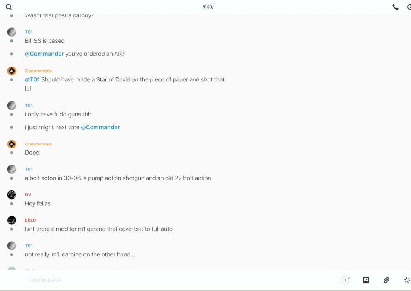The width and height of the screenshot is (411, 291).
Task: Click DV's profile avatar
Action: click(x=12, y=195)
